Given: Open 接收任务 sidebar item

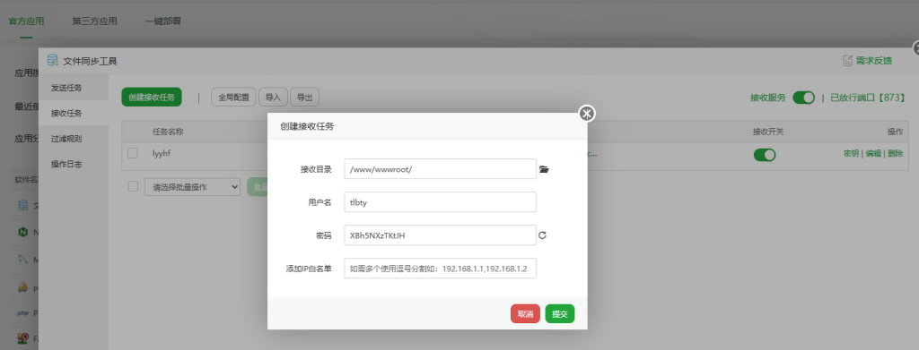Looking at the screenshot, I should (x=74, y=113).
